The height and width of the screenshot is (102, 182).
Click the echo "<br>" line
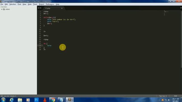(53, 22)
